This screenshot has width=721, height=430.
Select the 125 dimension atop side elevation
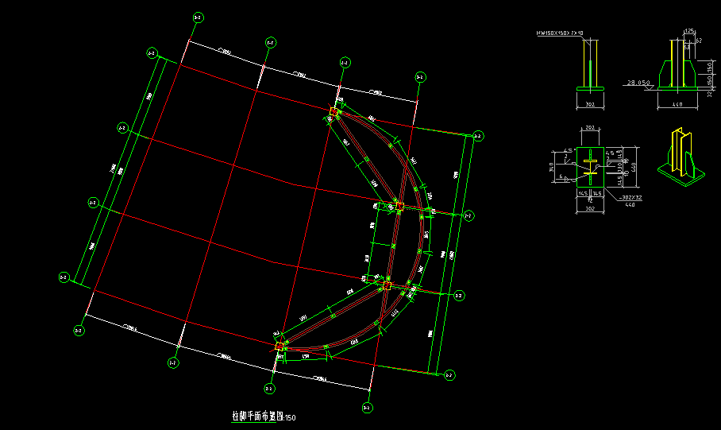pyautogui.click(x=689, y=30)
